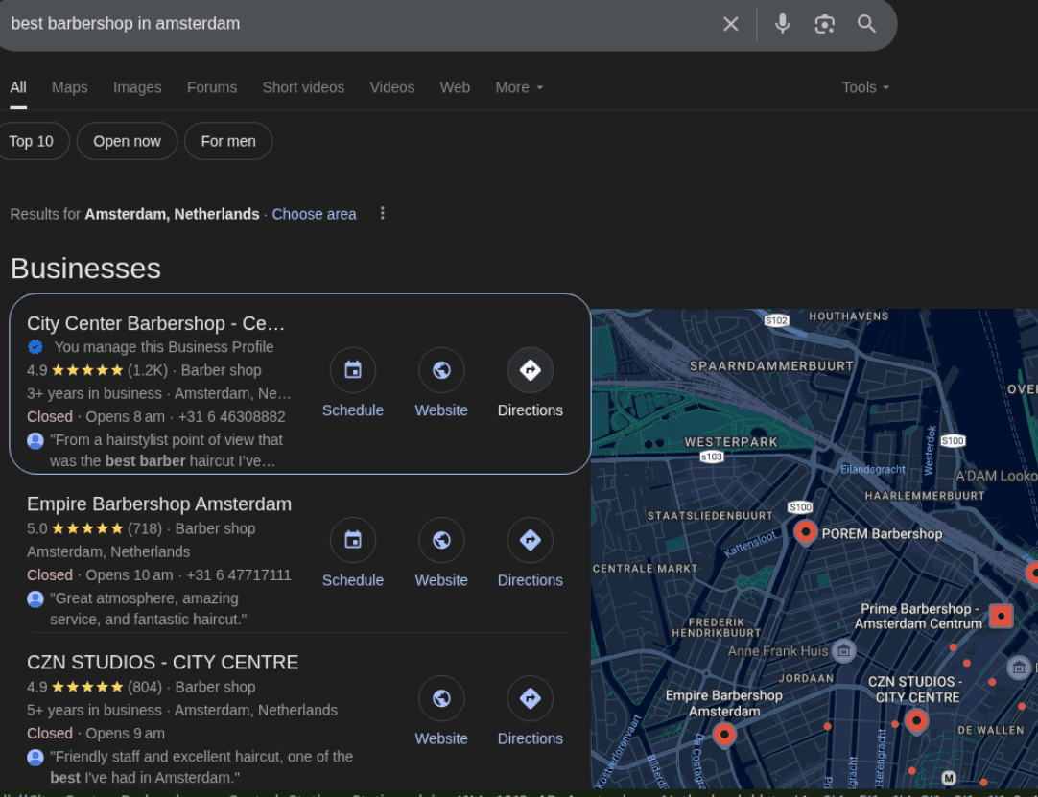Screen dimensions: 1038x797
Task: Open the Images search tab
Action: point(136,87)
